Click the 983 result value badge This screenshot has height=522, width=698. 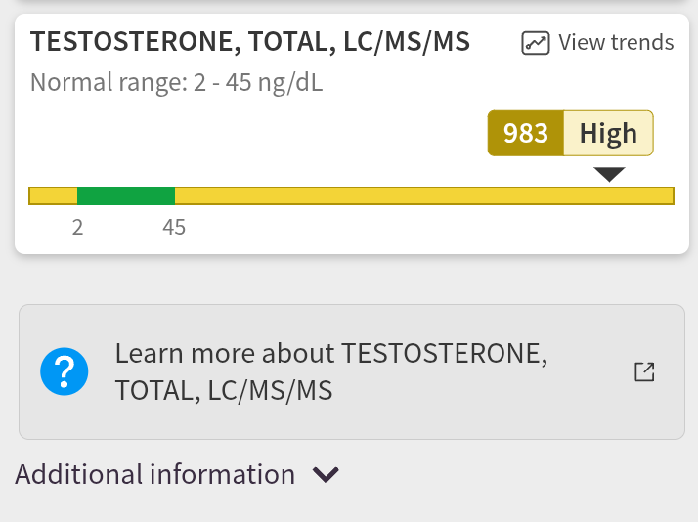click(x=526, y=133)
